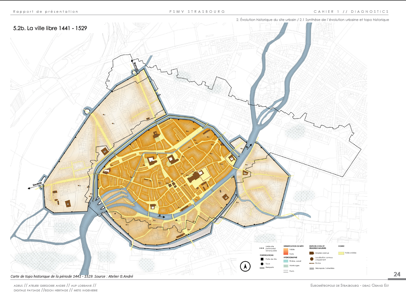Click the brown circle Localisation connue symbol
The width and height of the screenshot is (406, 297).
tap(312, 259)
